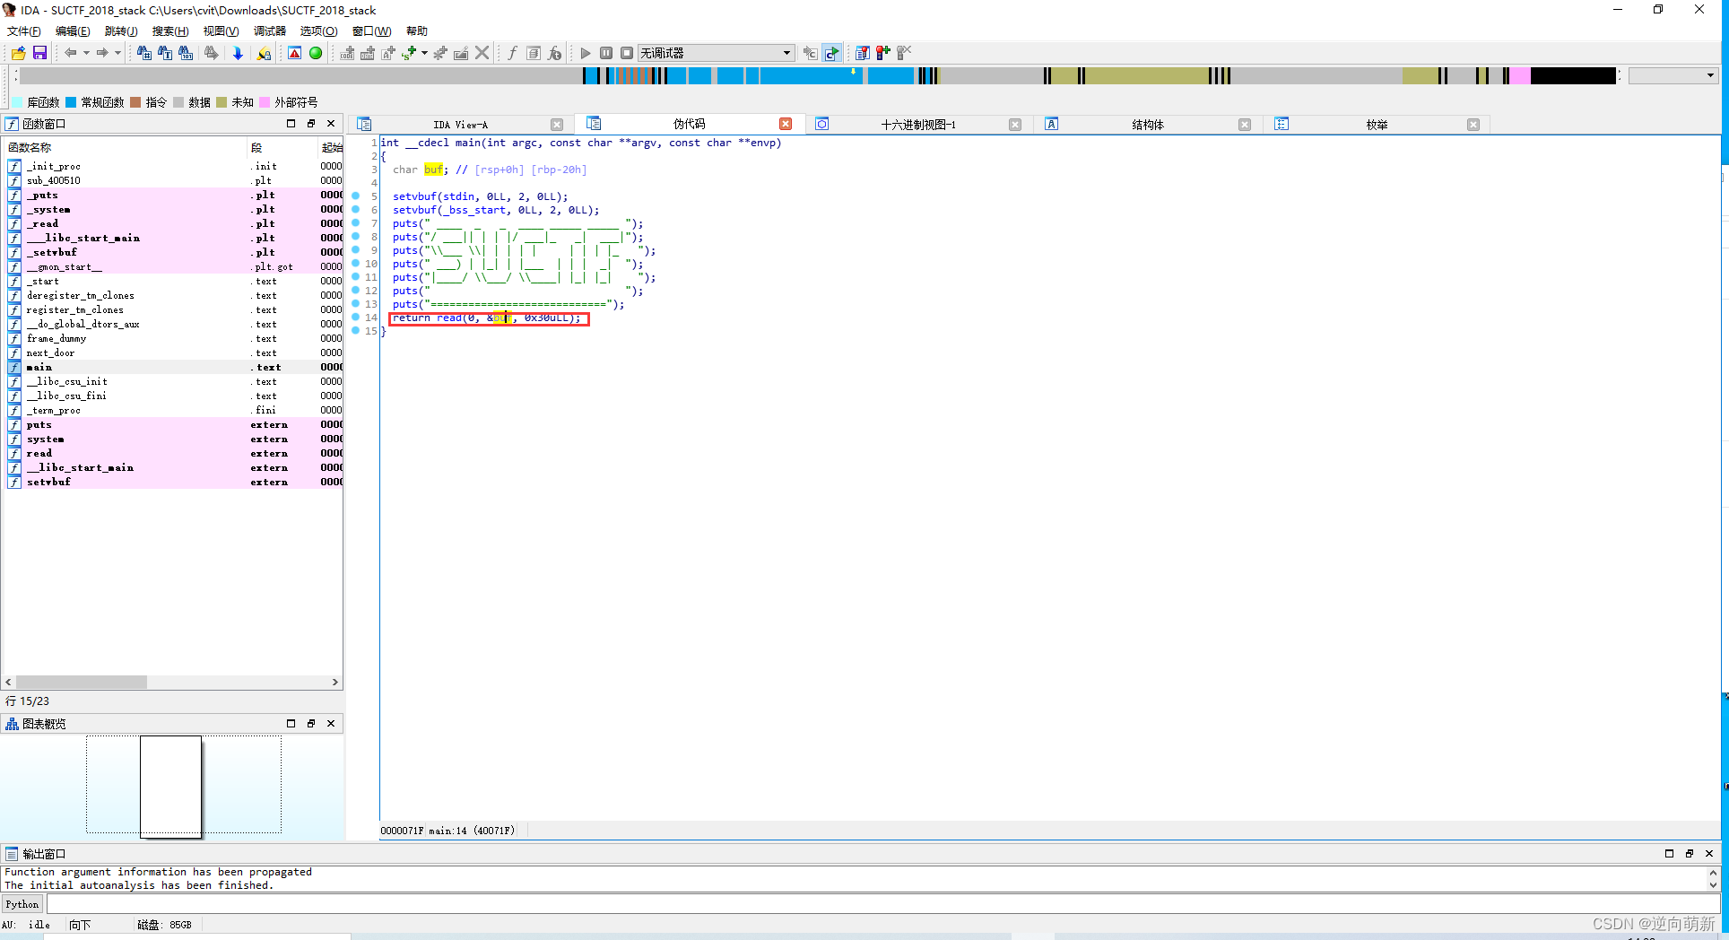
Task: Switch to the 枚举 tab
Action: coord(1377,125)
